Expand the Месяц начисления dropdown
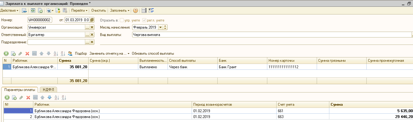This screenshot has height=122, width=413. click(160, 27)
